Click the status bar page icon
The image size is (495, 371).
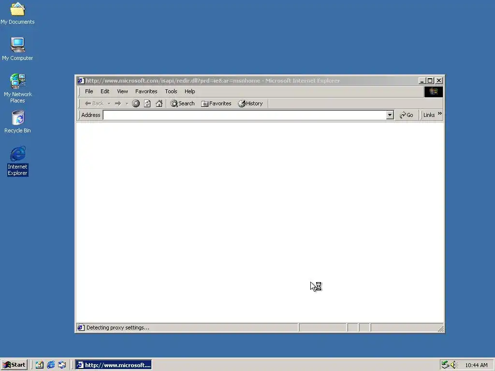click(x=81, y=328)
